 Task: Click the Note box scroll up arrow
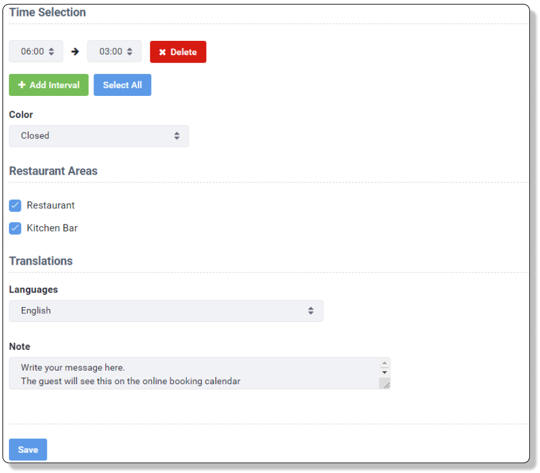[x=385, y=363]
